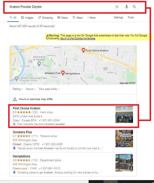Switch to the Shopping tab
The height and width of the screenshot is (183, 154).
(45, 18)
